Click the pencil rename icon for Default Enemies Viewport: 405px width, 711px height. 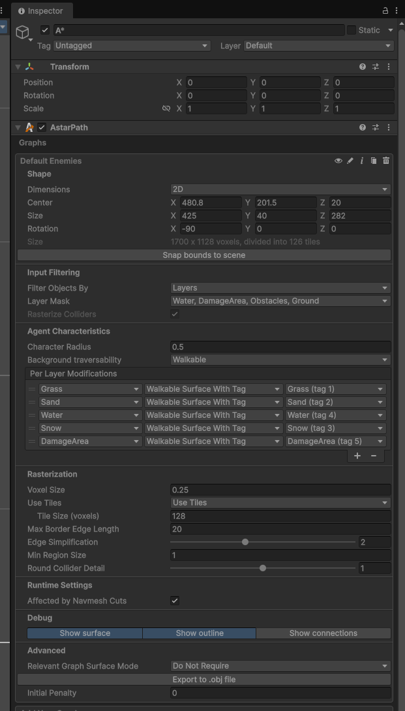[x=350, y=161]
